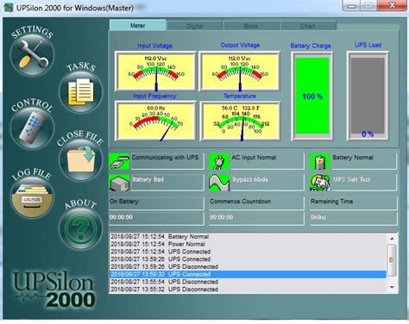Image resolution: width=409 pixels, height=324 pixels.
Task: Click the Output Voltage gauge
Action: tap(240, 71)
